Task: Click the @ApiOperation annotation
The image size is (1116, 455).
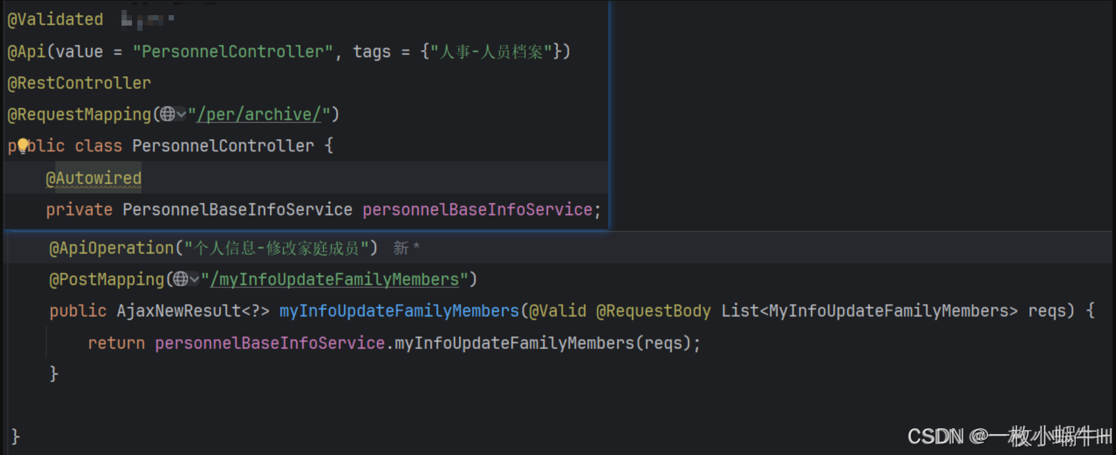Action: point(112,248)
